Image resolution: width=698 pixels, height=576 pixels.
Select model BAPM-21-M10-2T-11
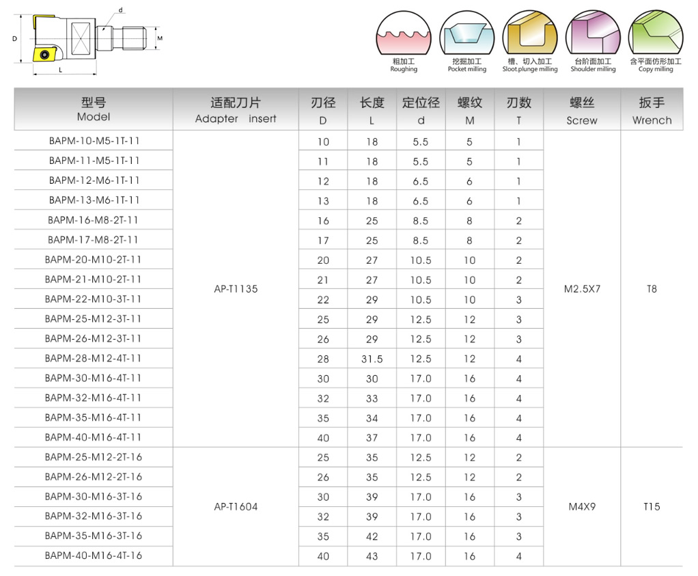coord(93,279)
